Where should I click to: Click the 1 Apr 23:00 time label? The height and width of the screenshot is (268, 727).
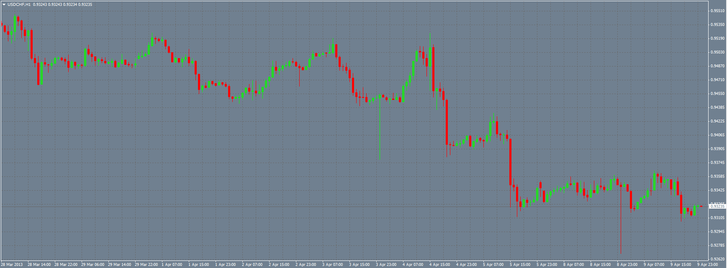pos(226,265)
